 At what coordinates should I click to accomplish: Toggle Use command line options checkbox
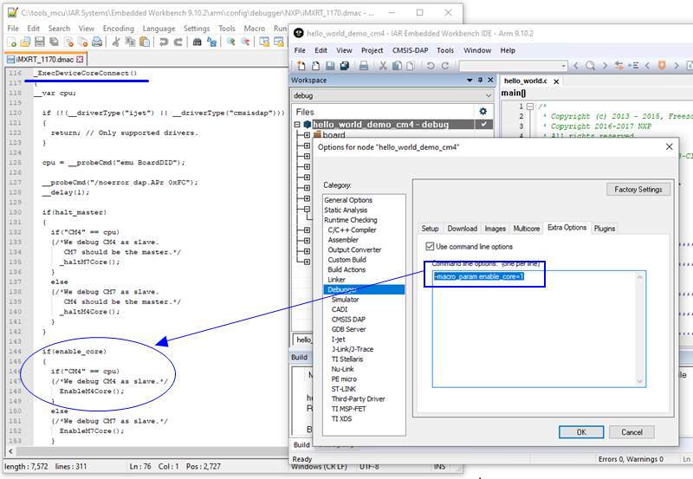click(430, 246)
